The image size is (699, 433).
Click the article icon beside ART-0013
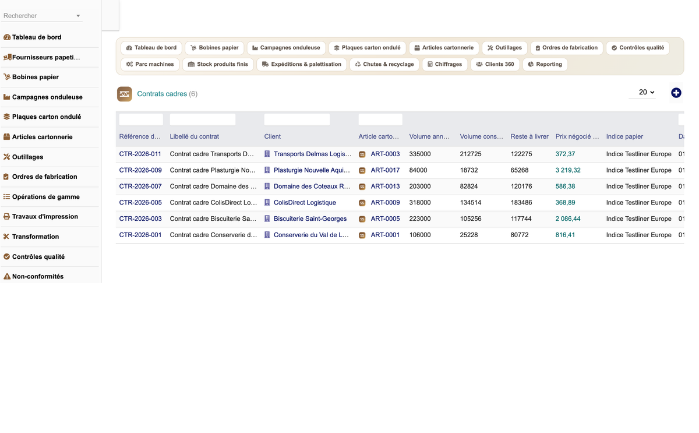[x=362, y=187]
